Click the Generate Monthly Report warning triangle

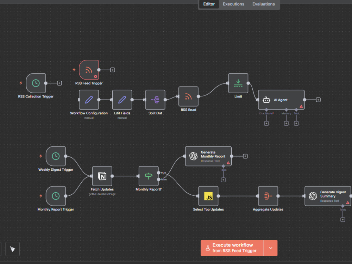coord(228,163)
